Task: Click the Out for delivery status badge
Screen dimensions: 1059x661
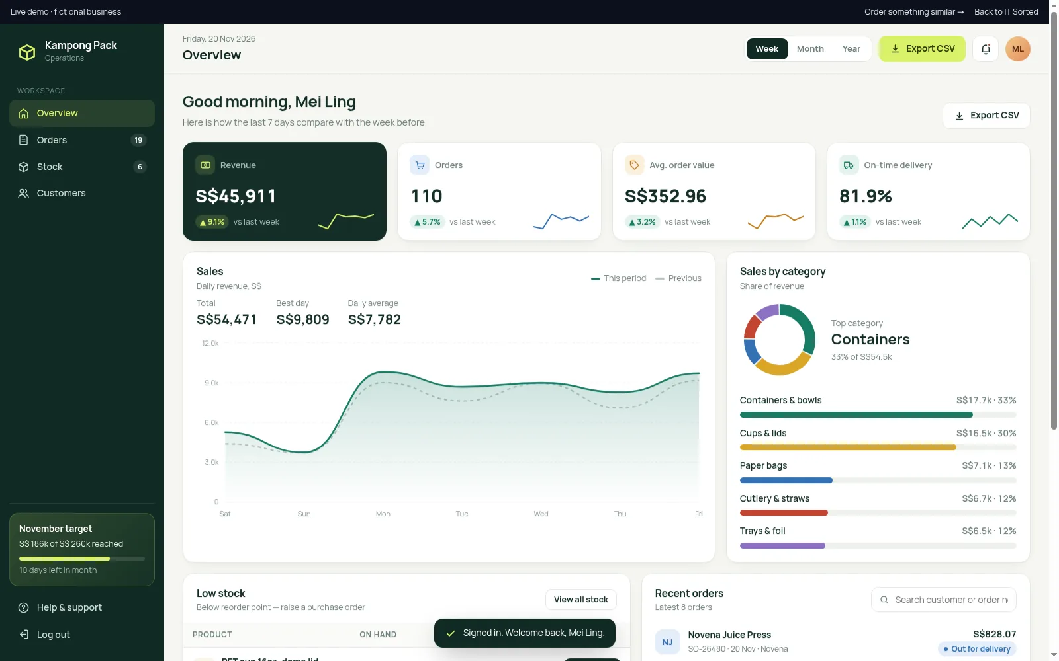Action: (x=977, y=649)
